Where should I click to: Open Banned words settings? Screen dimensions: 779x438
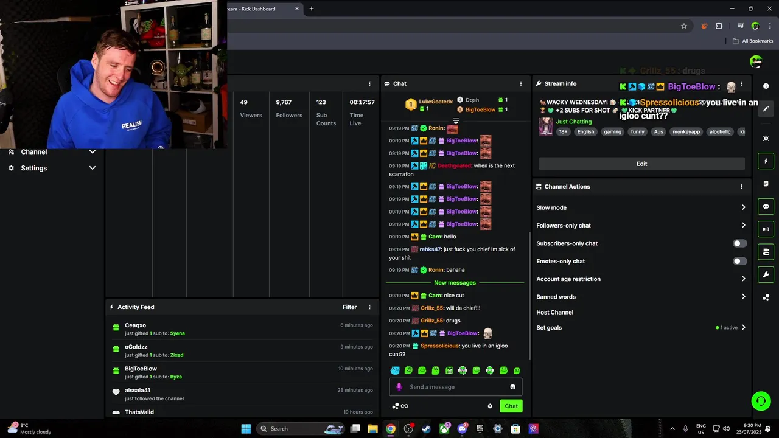(641, 297)
